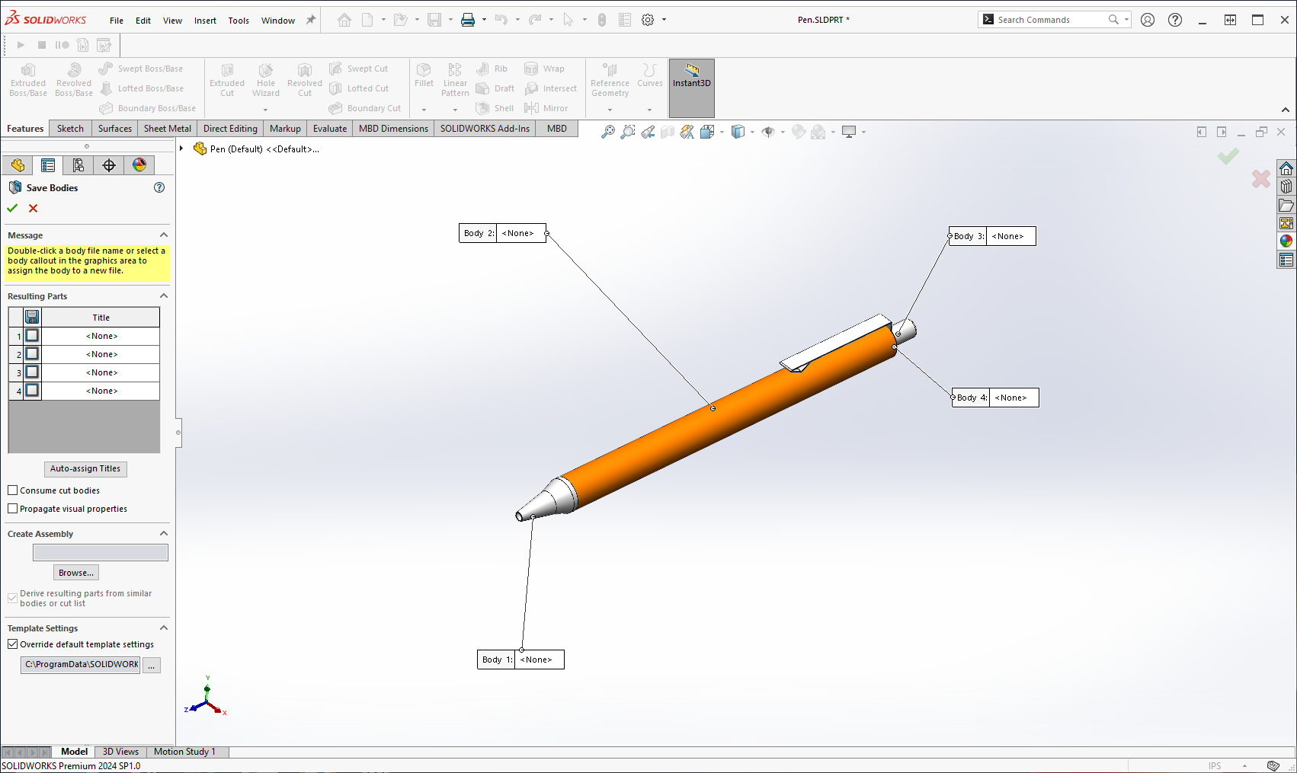Click template path ellipsis button

coord(152,665)
